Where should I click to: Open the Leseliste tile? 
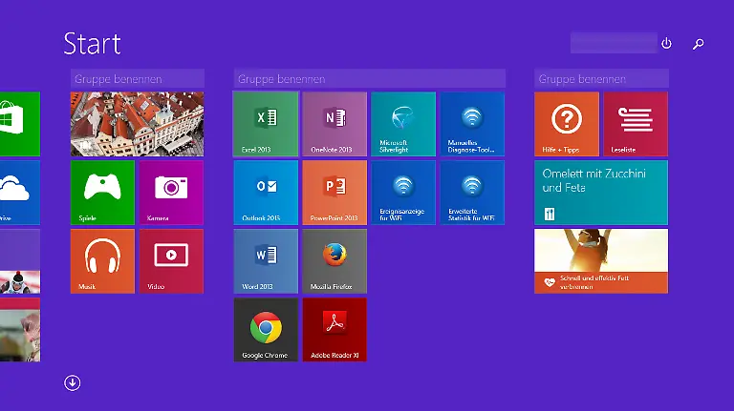tap(636, 124)
